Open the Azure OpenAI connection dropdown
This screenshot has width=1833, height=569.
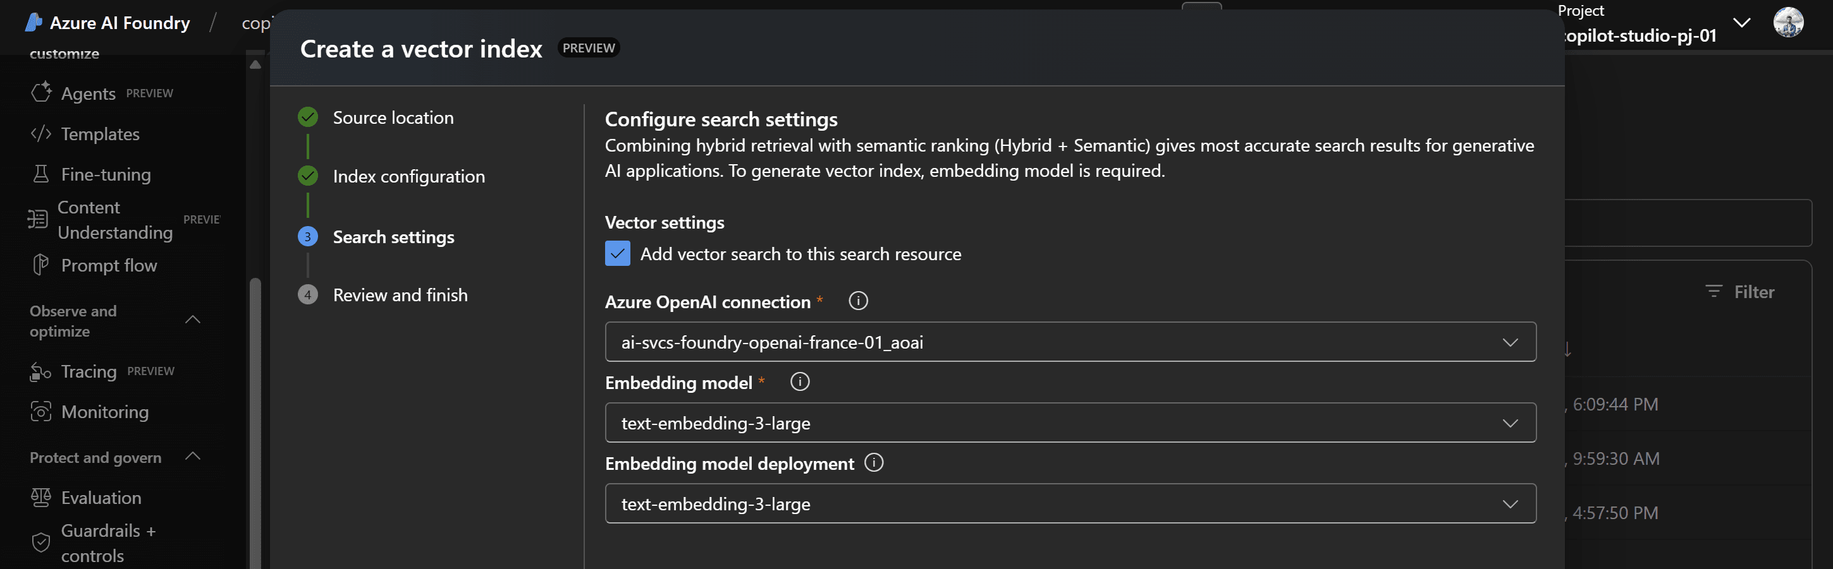(x=1070, y=342)
